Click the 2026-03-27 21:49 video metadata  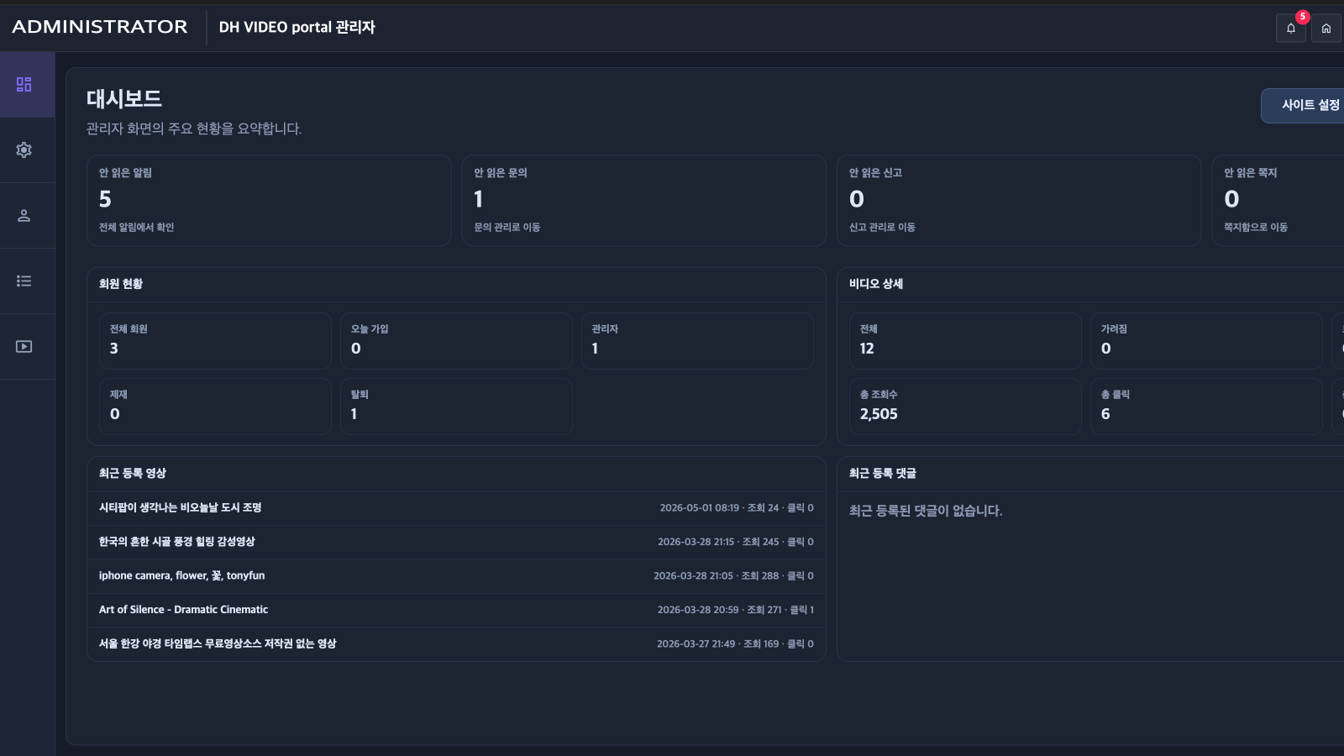coord(735,644)
